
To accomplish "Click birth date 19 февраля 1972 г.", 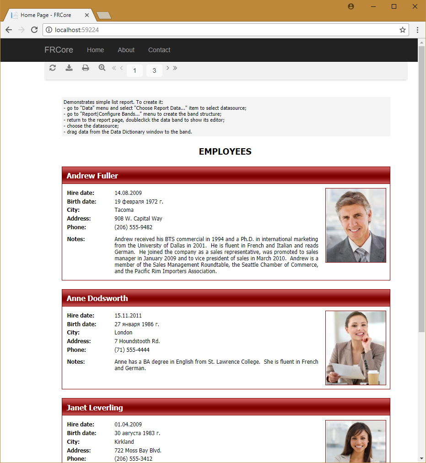I will tap(139, 202).
